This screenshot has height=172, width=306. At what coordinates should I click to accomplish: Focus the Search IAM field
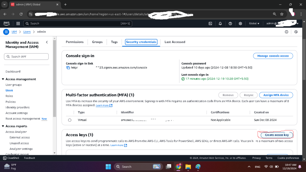click(x=26, y=56)
